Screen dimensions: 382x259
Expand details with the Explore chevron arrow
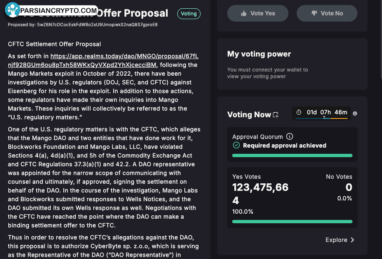point(352,240)
